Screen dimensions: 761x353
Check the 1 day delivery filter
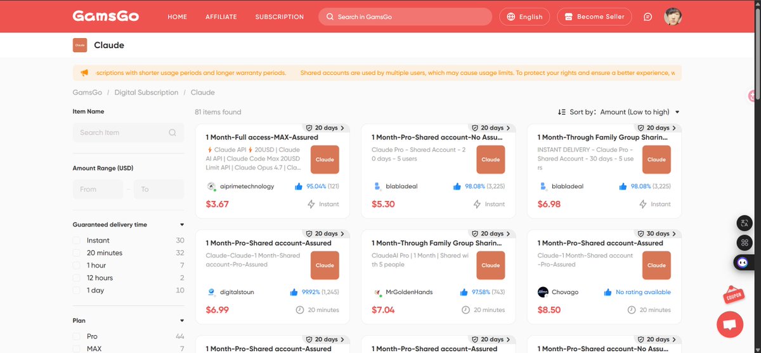tap(77, 290)
